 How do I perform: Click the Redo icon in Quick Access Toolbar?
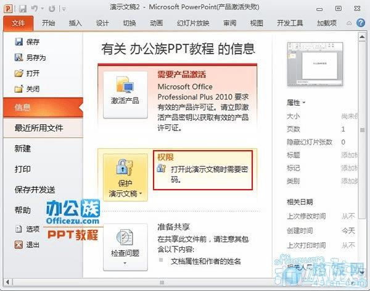tap(51, 9)
